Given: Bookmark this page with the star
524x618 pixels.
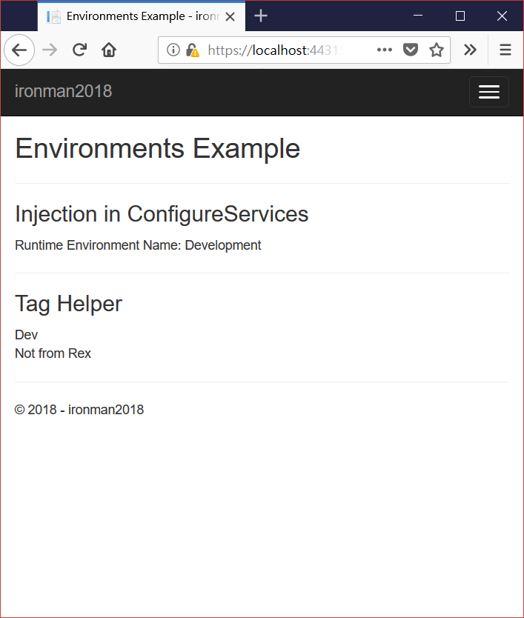Looking at the screenshot, I should [436, 50].
